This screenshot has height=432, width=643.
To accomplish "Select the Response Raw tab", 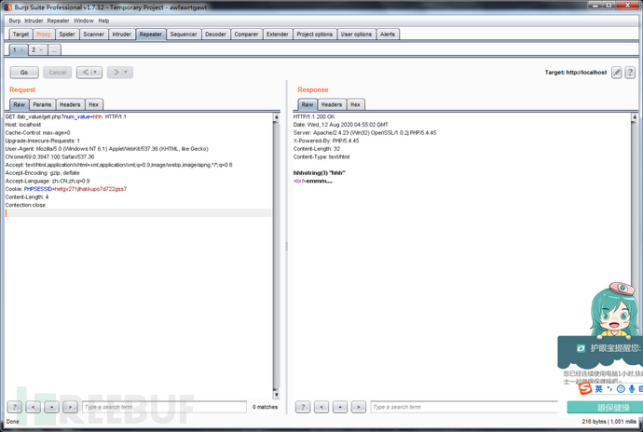I will click(308, 104).
